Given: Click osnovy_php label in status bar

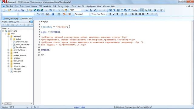Looking at the screenshot, I should tap(79, 107).
